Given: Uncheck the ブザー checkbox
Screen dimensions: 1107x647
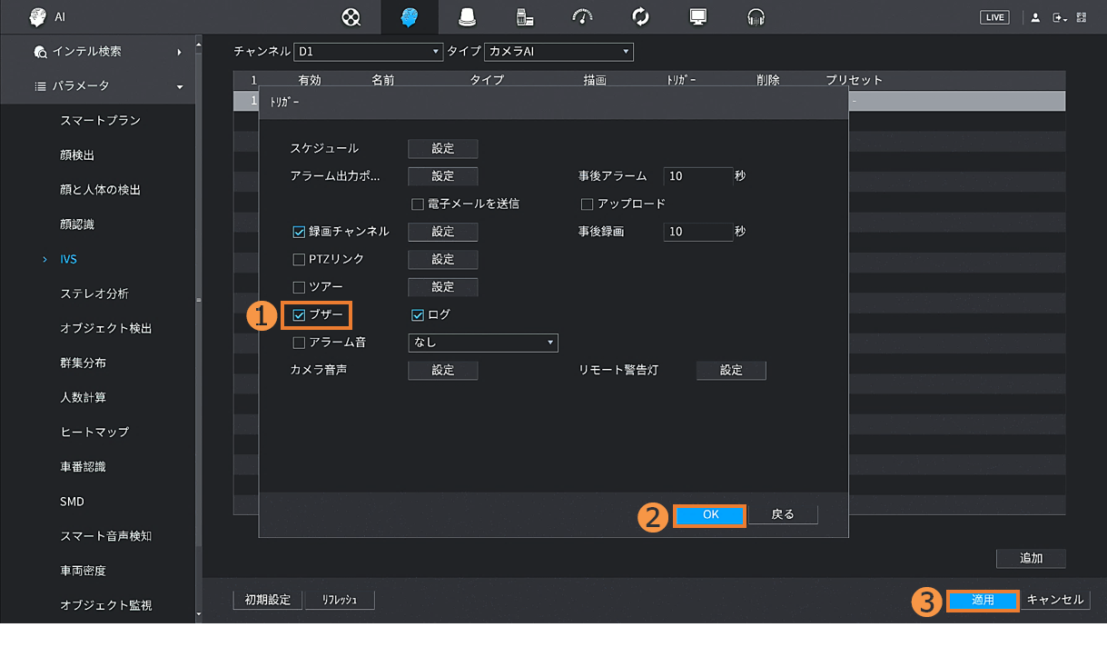Looking at the screenshot, I should [299, 315].
